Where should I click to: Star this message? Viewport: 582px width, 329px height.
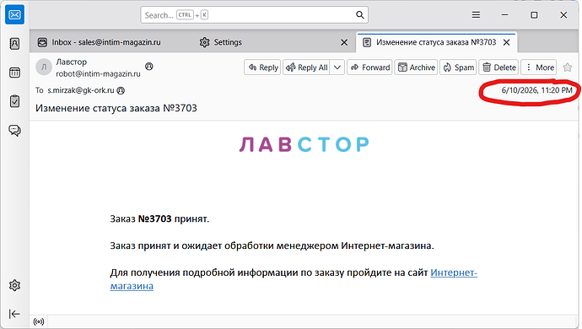coord(567,67)
